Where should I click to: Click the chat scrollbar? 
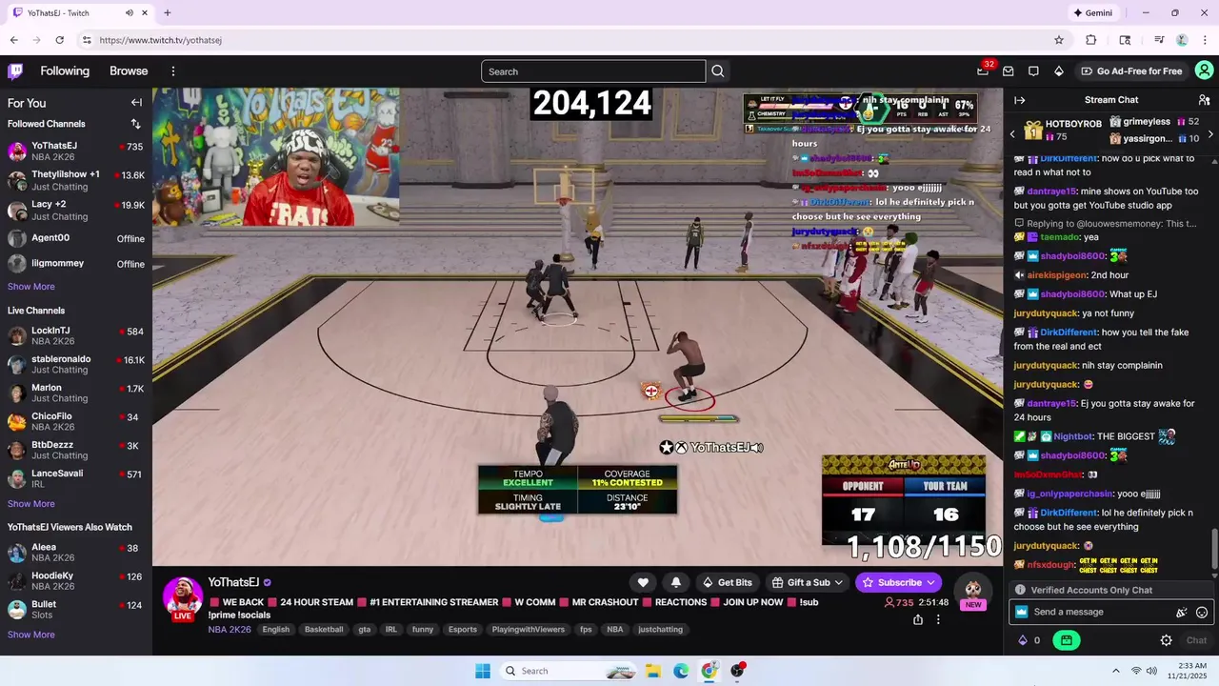tap(1213, 550)
